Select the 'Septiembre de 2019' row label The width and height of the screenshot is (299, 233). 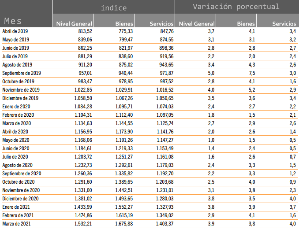[x=22, y=73]
